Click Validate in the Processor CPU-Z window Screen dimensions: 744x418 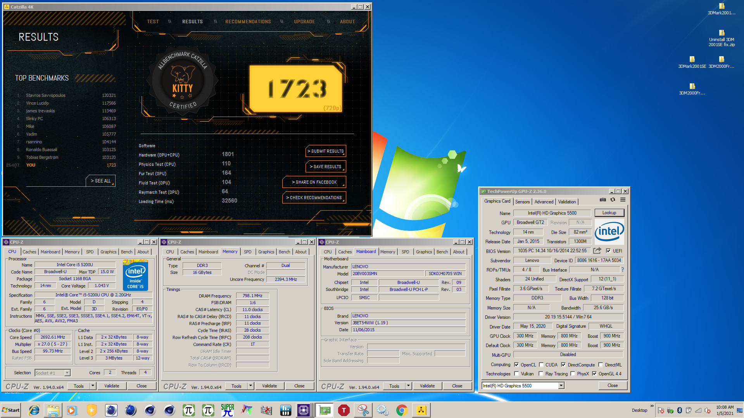pos(112,386)
